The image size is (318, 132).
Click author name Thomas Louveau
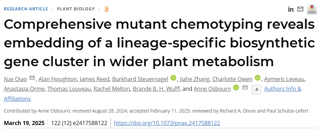tap(69, 89)
